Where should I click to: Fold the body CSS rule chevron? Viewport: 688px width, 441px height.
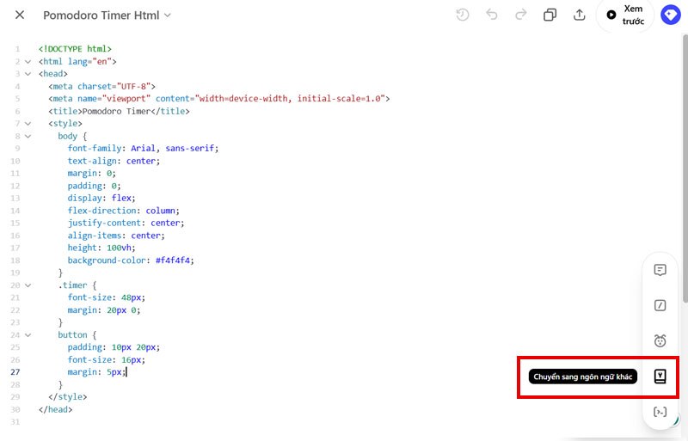tap(28, 136)
